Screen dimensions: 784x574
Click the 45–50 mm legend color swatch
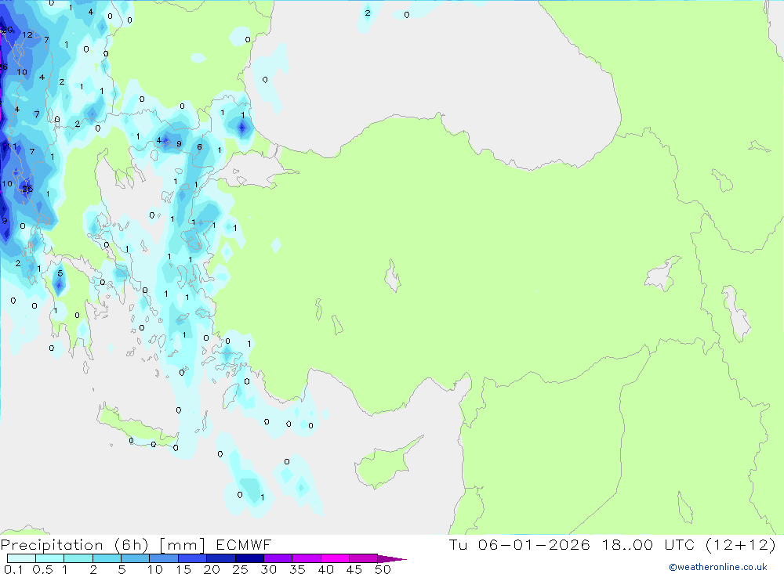[x=363, y=558]
